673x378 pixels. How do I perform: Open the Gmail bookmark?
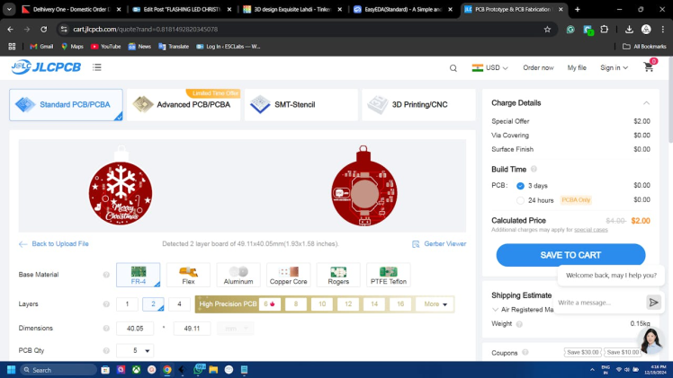[x=41, y=46]
